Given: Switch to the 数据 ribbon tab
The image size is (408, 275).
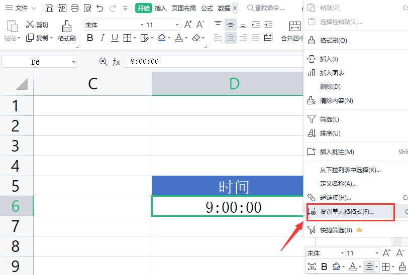Looking at the screenshot, I should click(224, 9).
